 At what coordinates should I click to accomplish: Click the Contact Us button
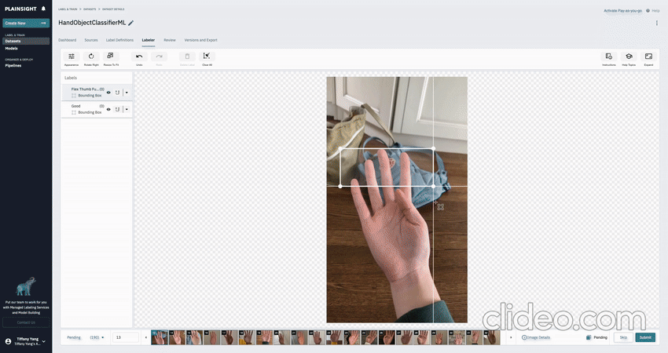click(x=26, y=322)
